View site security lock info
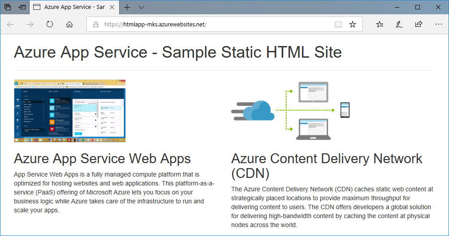 click(96, 24)
